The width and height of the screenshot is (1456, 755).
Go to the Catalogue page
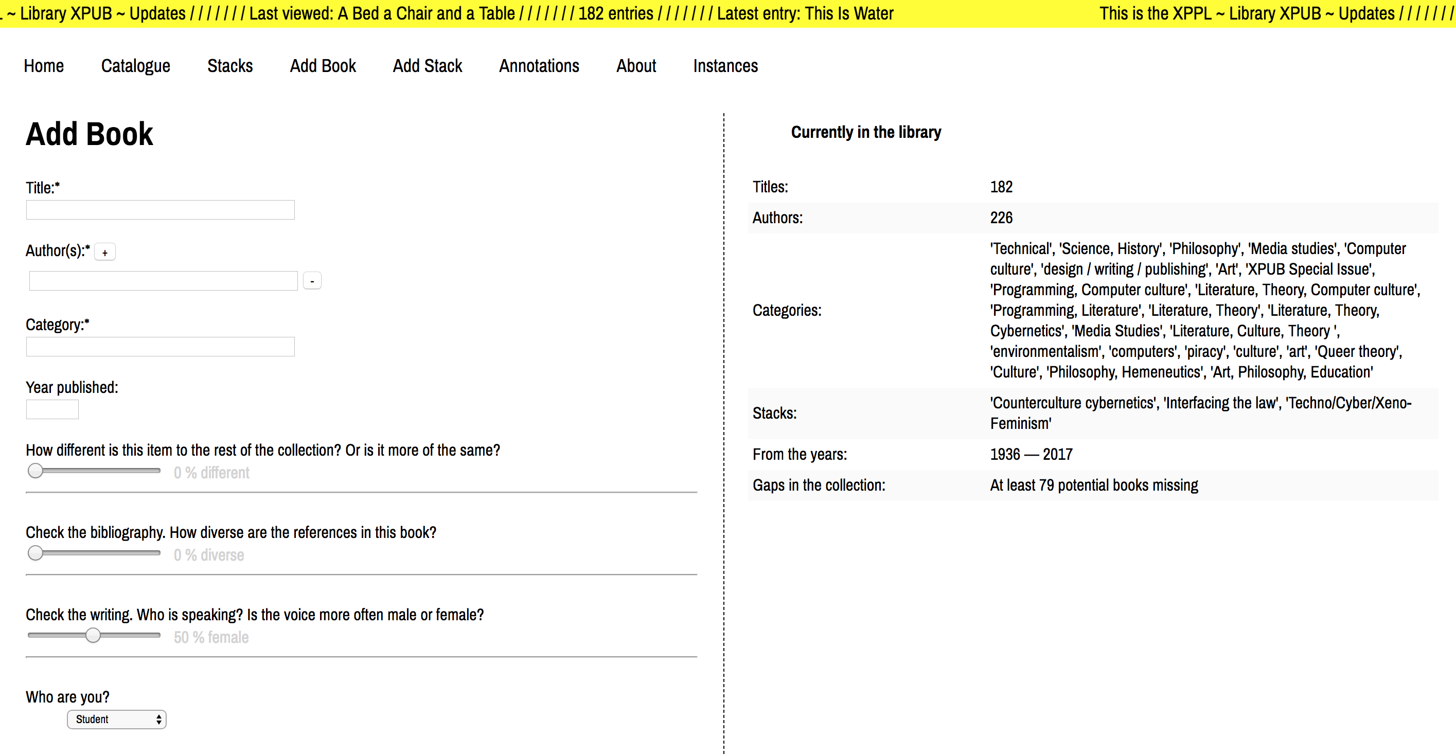coord(136,66)
